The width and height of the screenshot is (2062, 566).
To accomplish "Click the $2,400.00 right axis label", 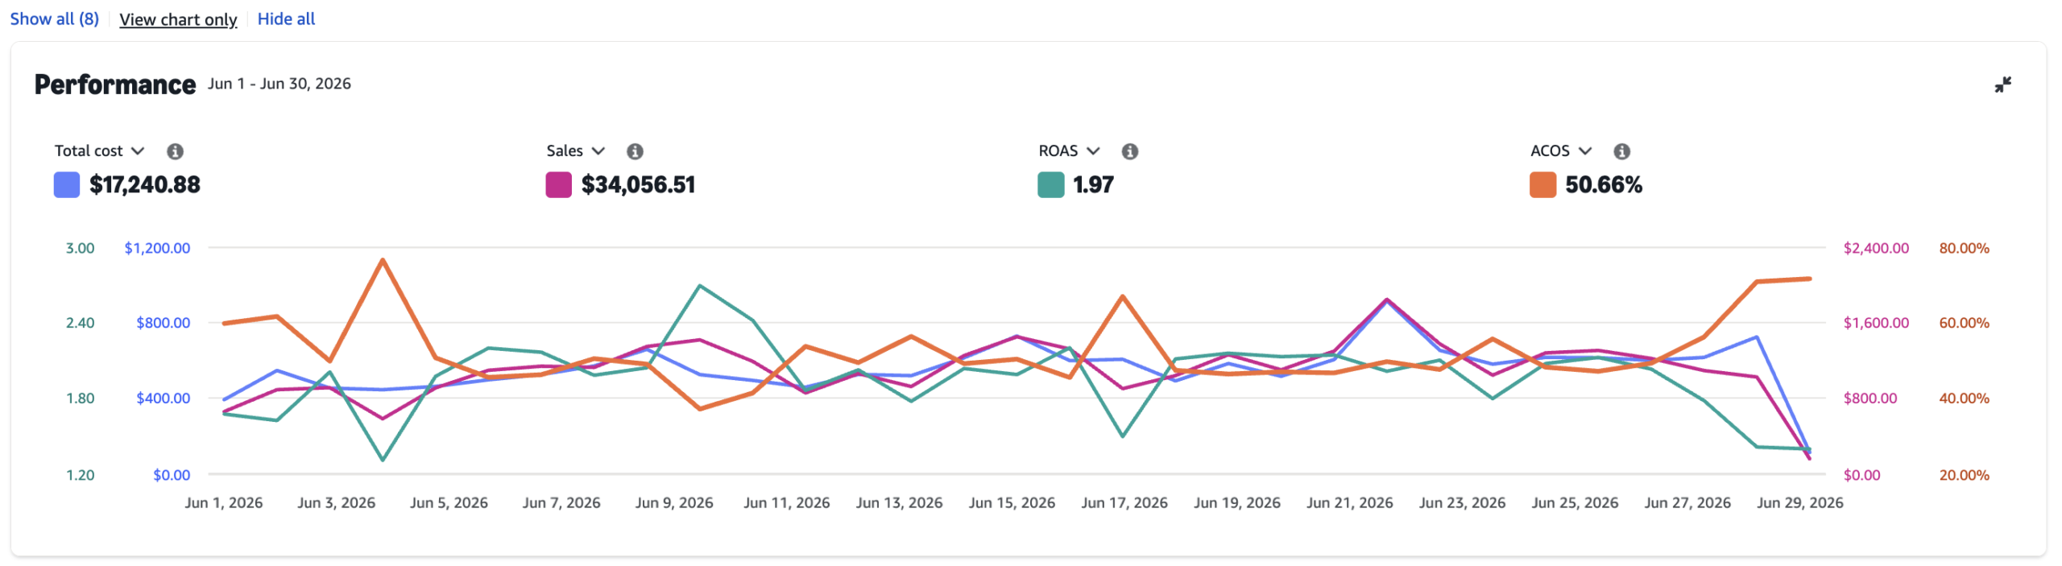I will point(1876,248).
